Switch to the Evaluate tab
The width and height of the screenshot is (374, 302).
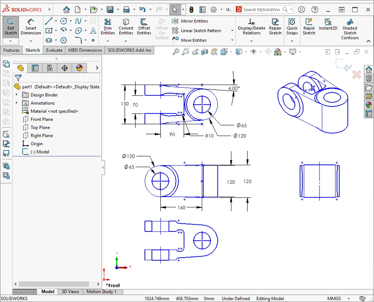[54, 50]
